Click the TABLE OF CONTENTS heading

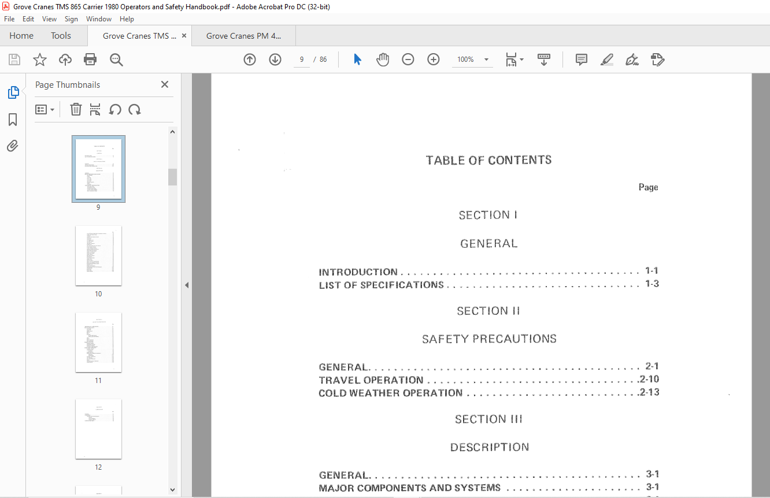click(x=489, y=161)
